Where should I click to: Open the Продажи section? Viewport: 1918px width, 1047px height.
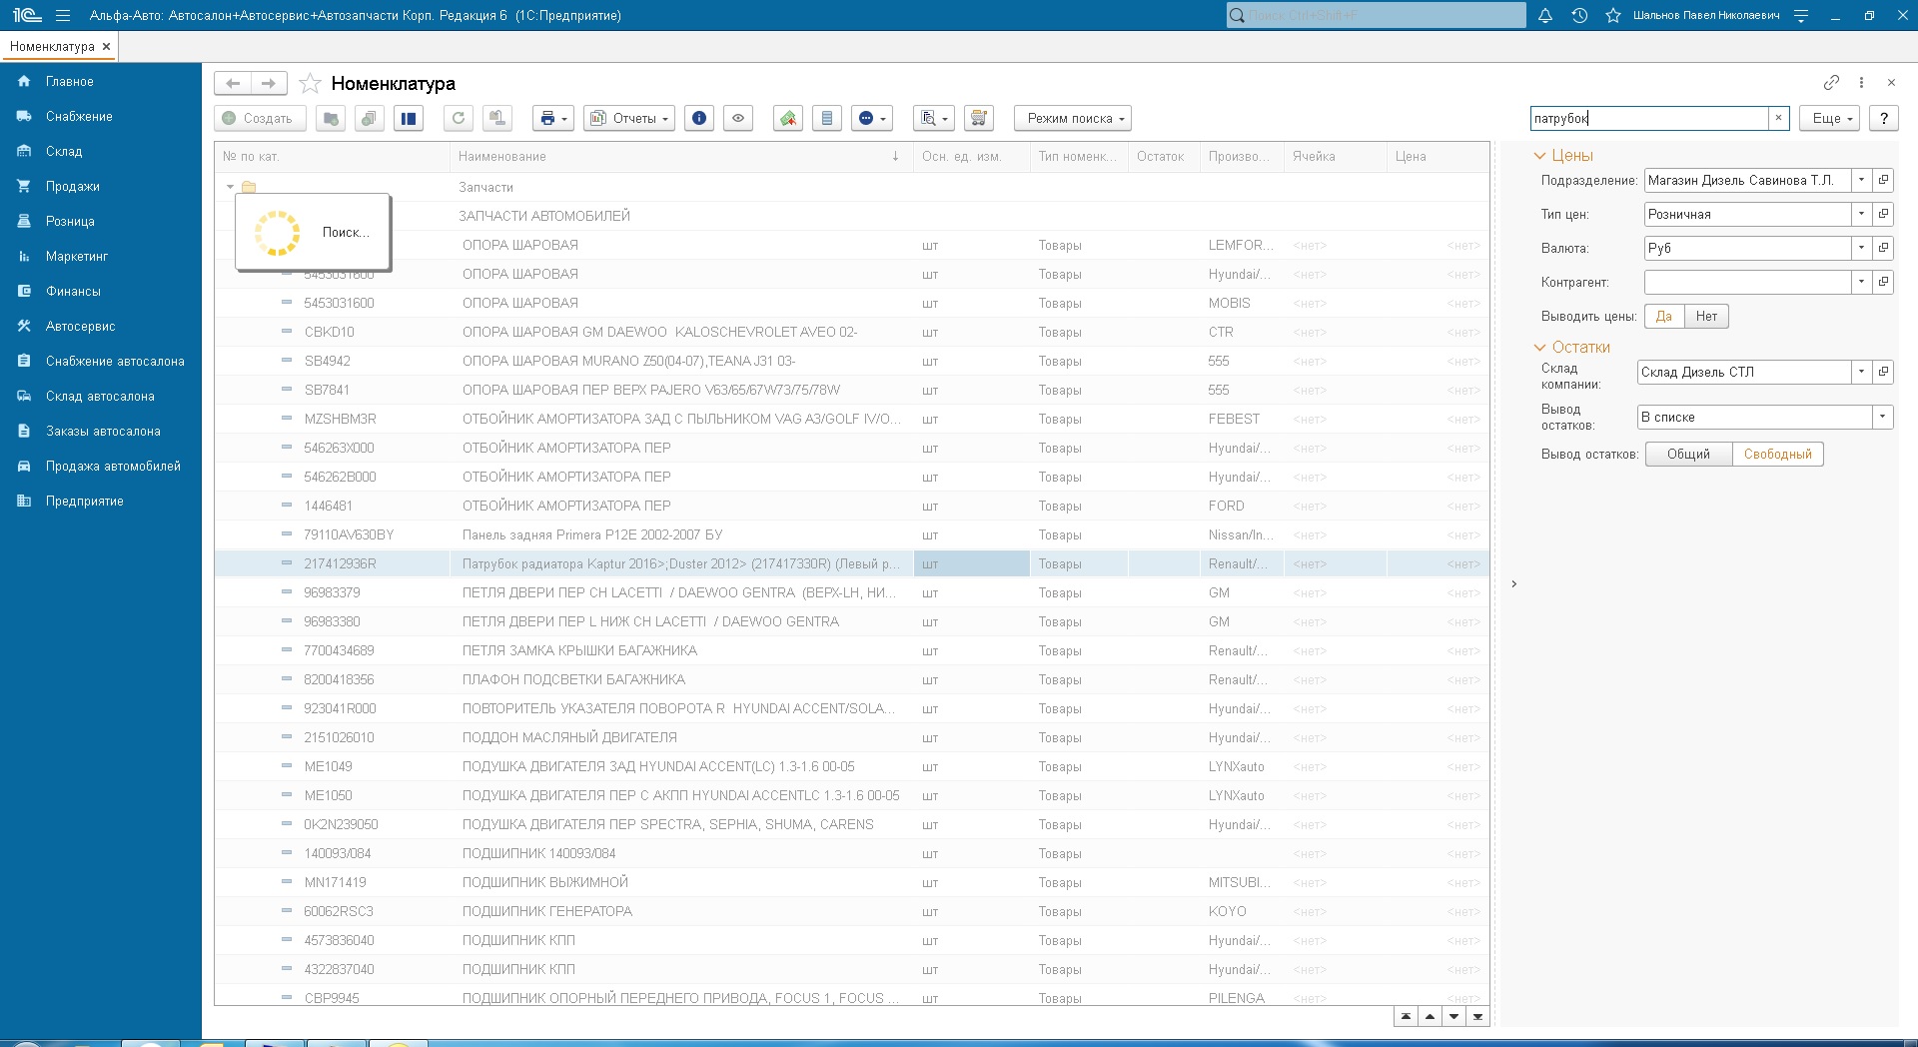click(100, 187)
